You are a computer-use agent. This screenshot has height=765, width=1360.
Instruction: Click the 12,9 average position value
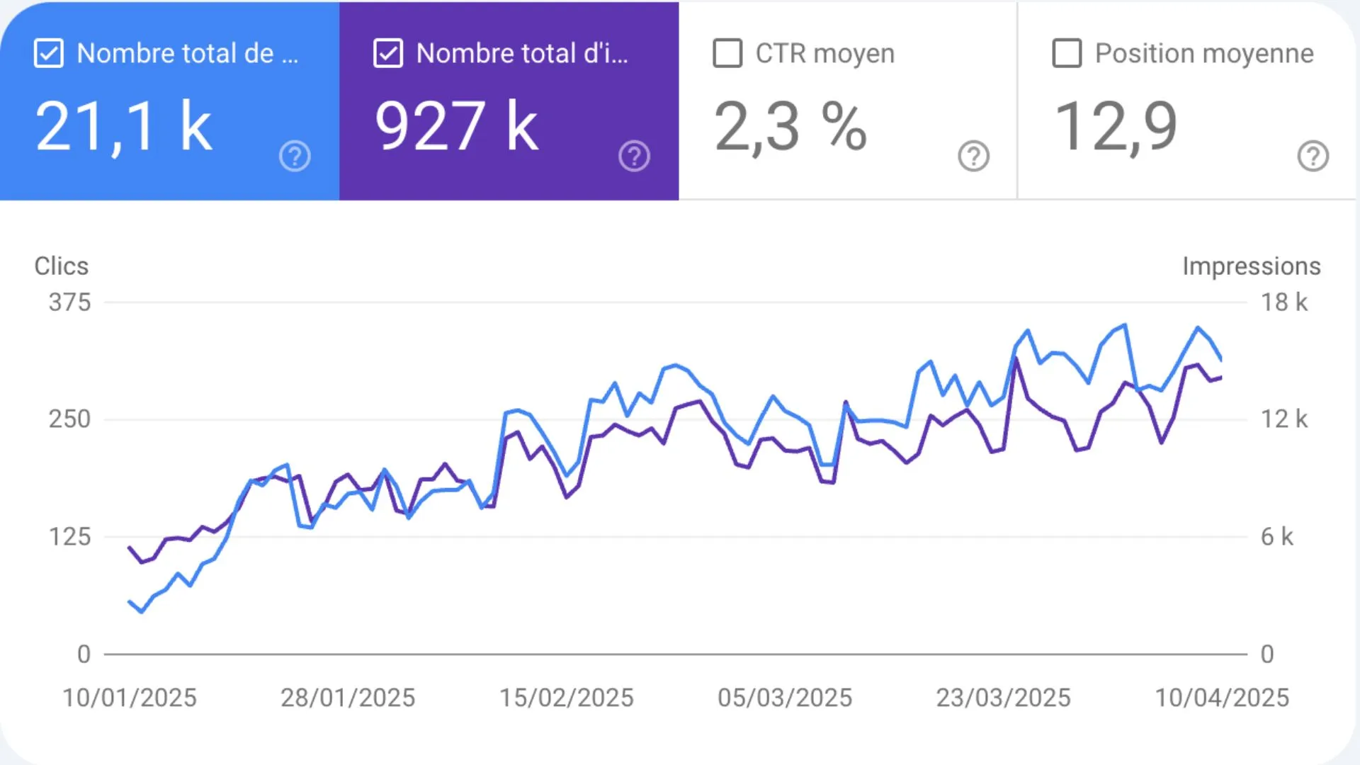pos(1115,127)
